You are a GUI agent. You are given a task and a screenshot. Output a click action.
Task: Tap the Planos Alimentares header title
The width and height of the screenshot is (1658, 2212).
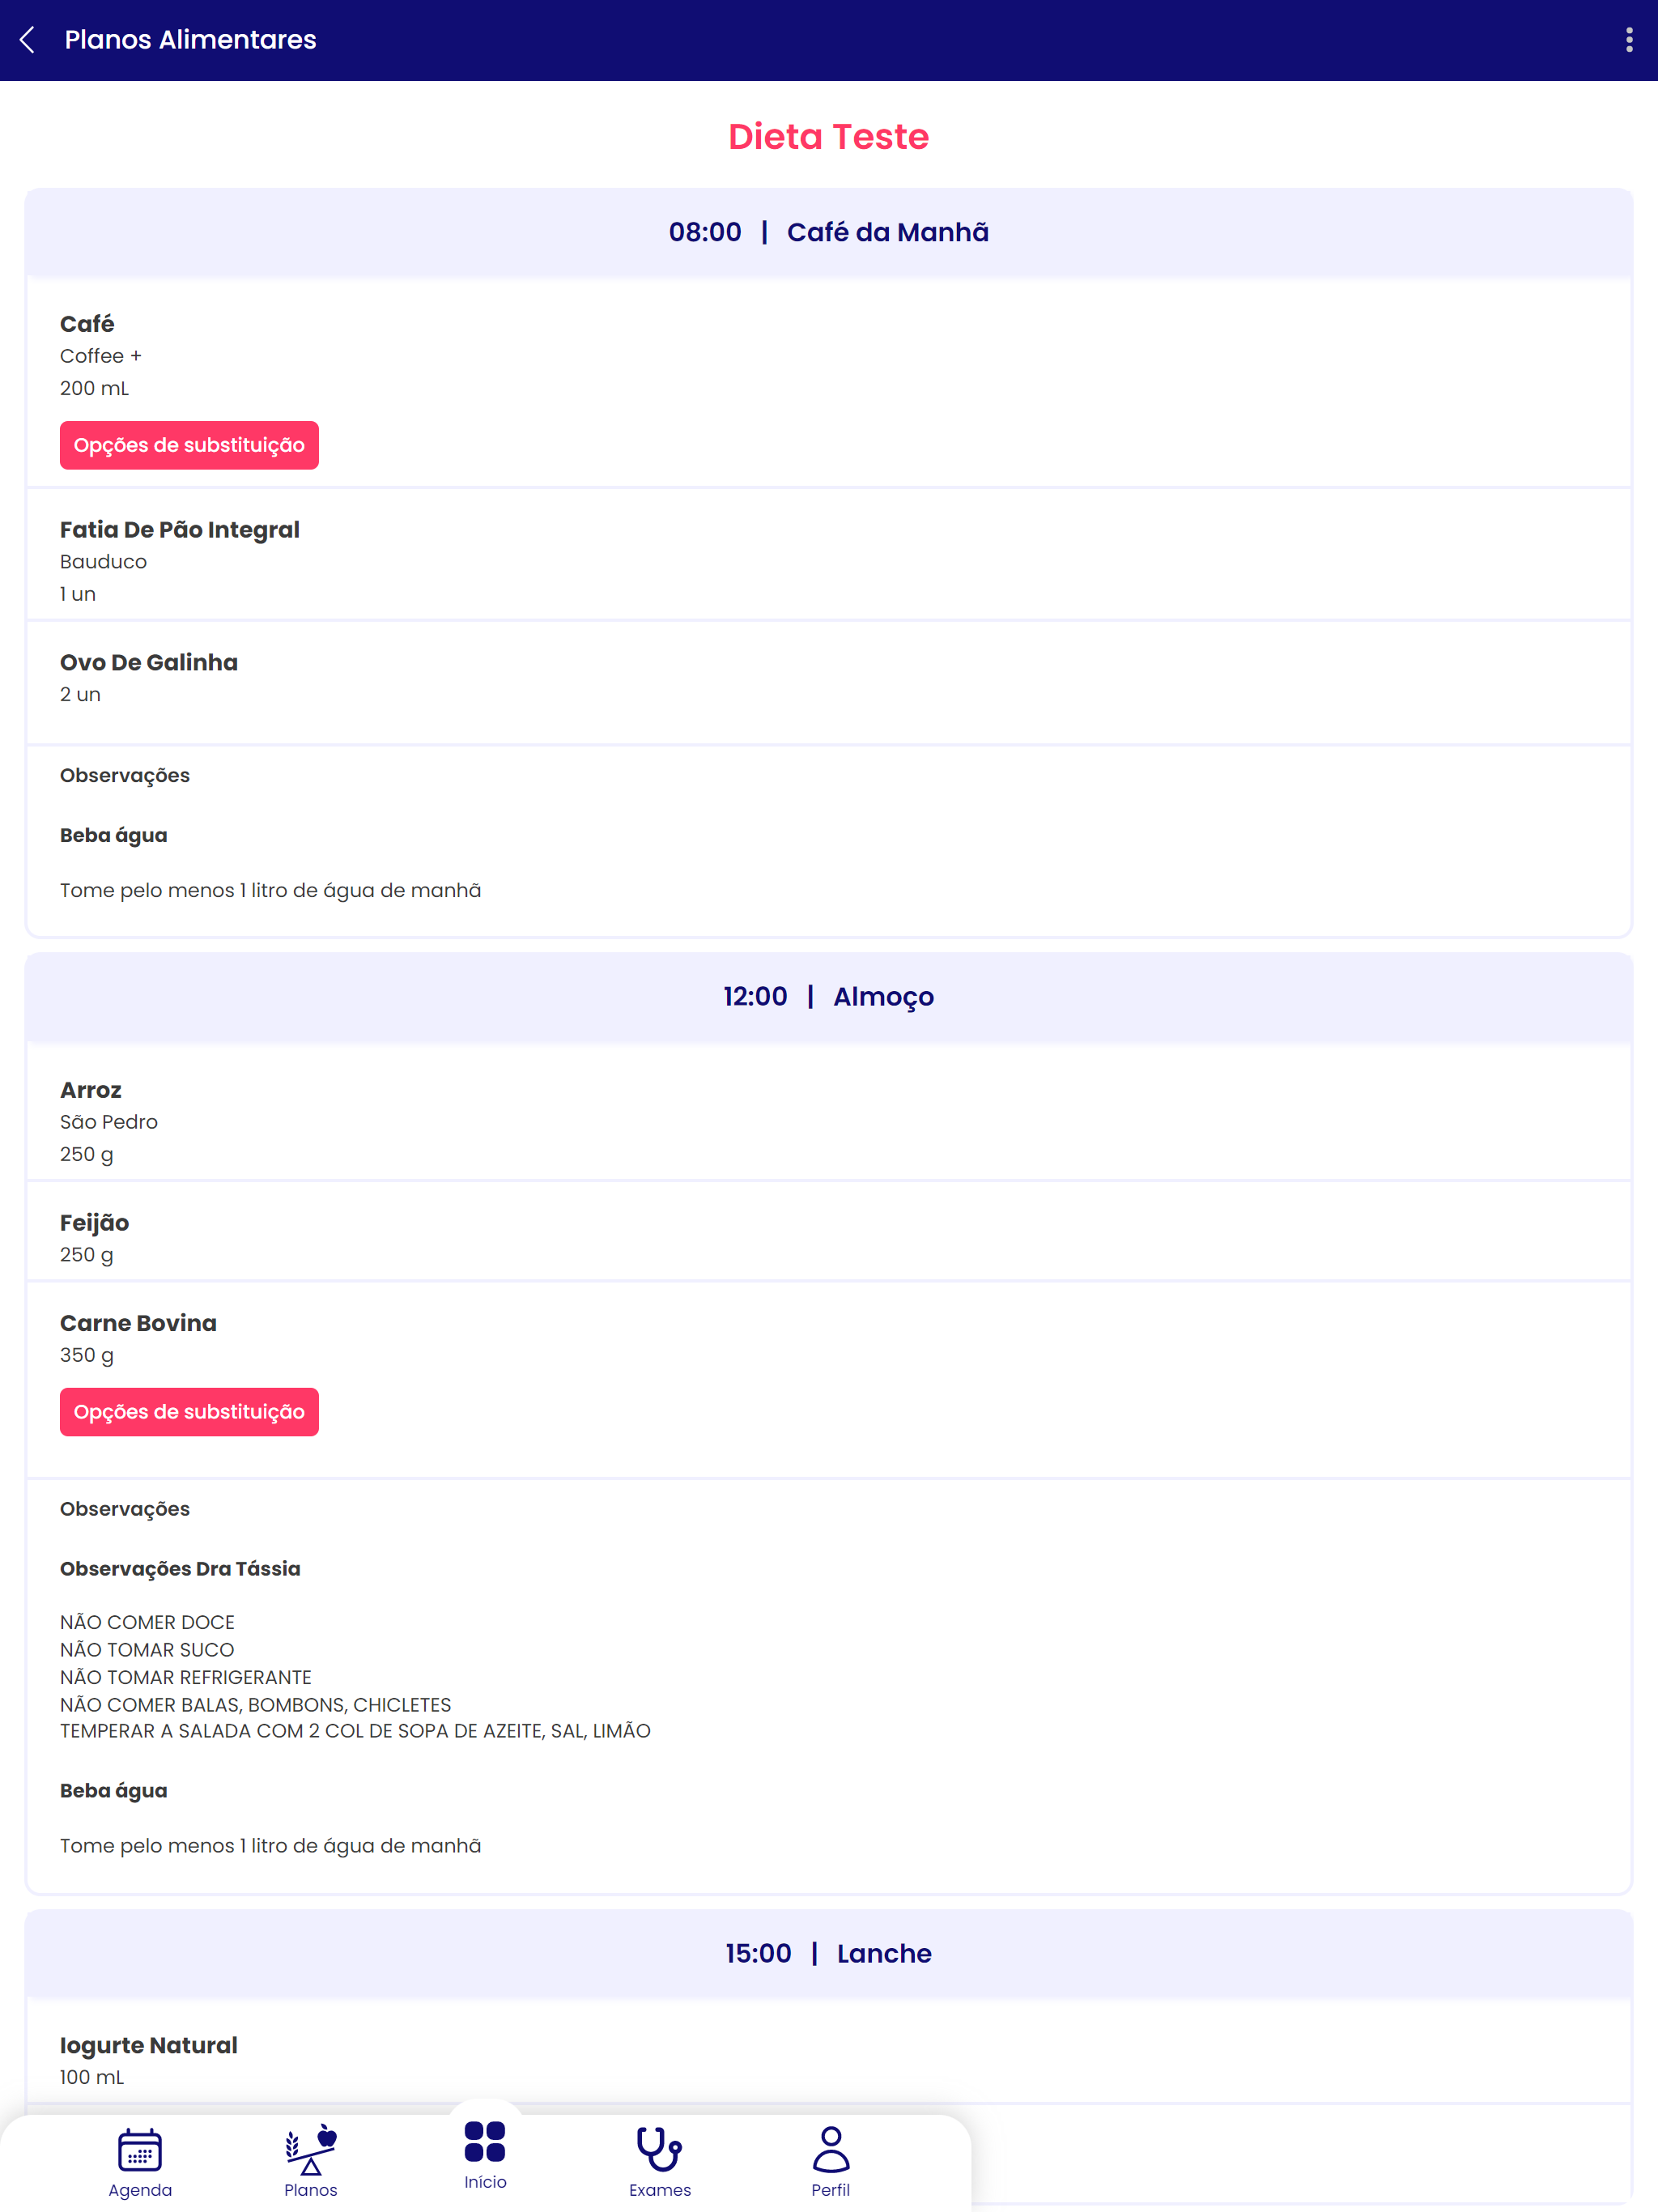click(191, 40)
